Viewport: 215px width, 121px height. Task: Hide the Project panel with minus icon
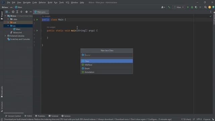(x=31, y=12)
